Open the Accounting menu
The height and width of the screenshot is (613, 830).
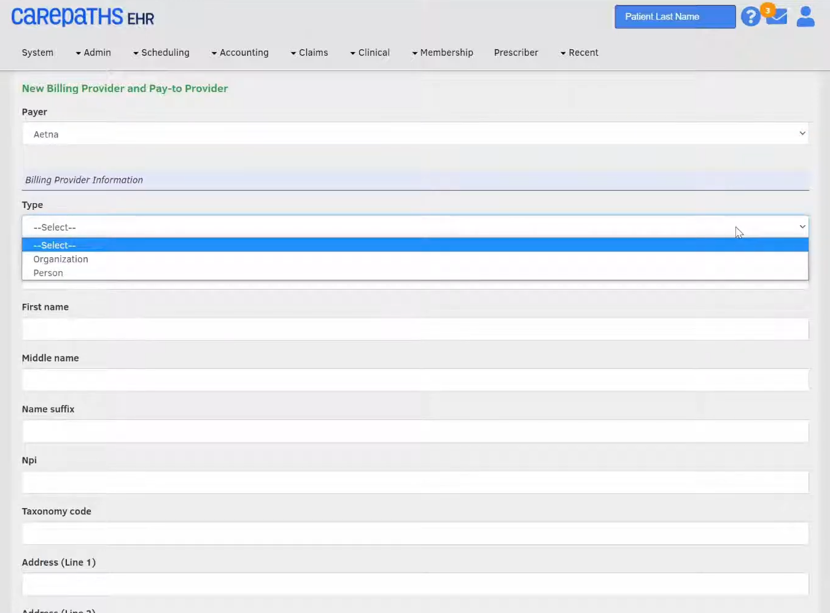(240, 53)
